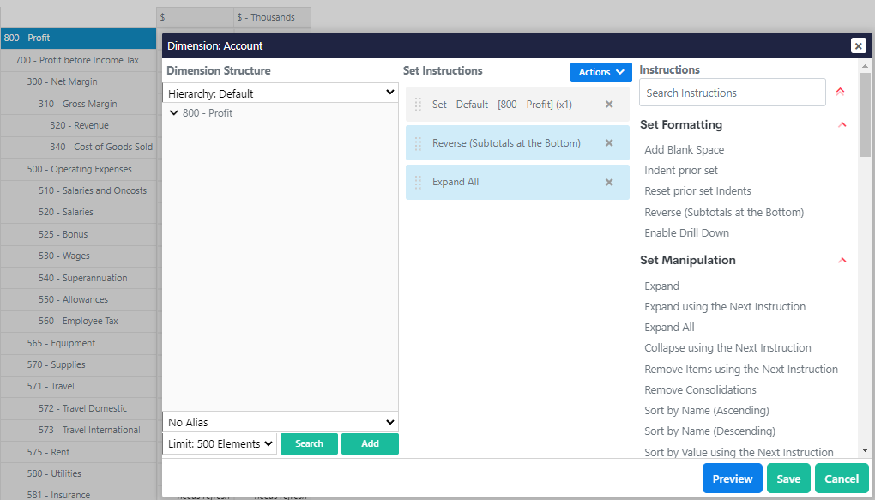Open the Limit: 500 Elements dropdown
This screenshot has width=875, height=500.
pos(219,444)
